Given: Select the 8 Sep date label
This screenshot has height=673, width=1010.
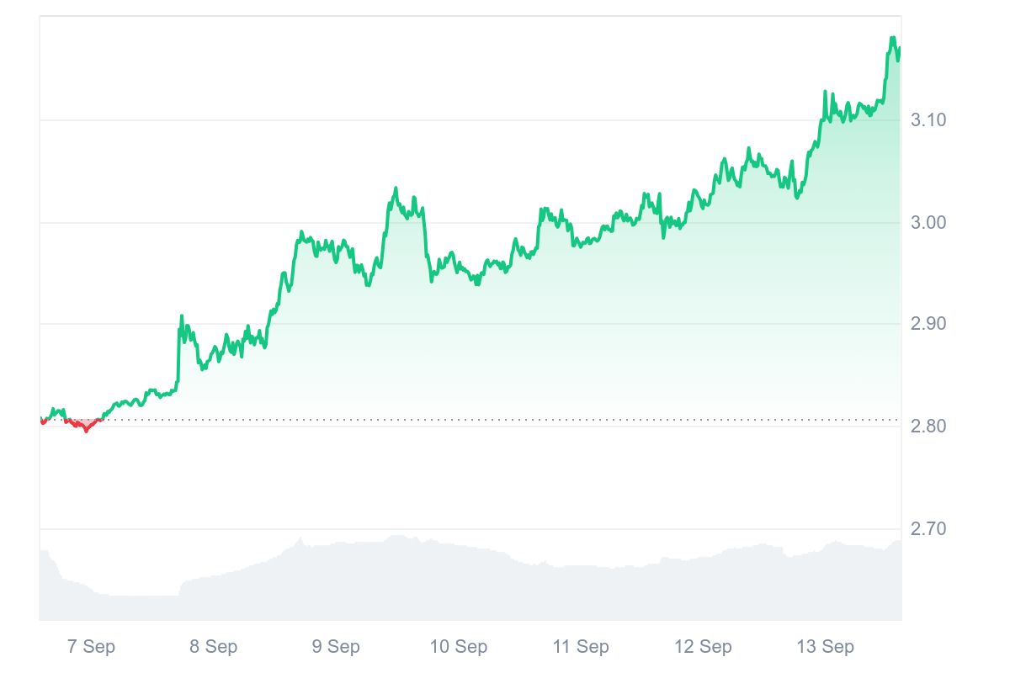Looking at the screenshot, I should (213, 647).
